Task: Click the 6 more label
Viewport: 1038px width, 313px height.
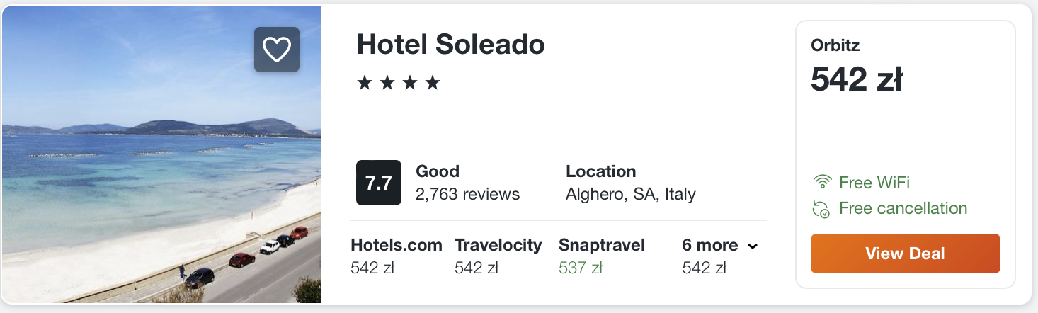Action: coord(709,246)
